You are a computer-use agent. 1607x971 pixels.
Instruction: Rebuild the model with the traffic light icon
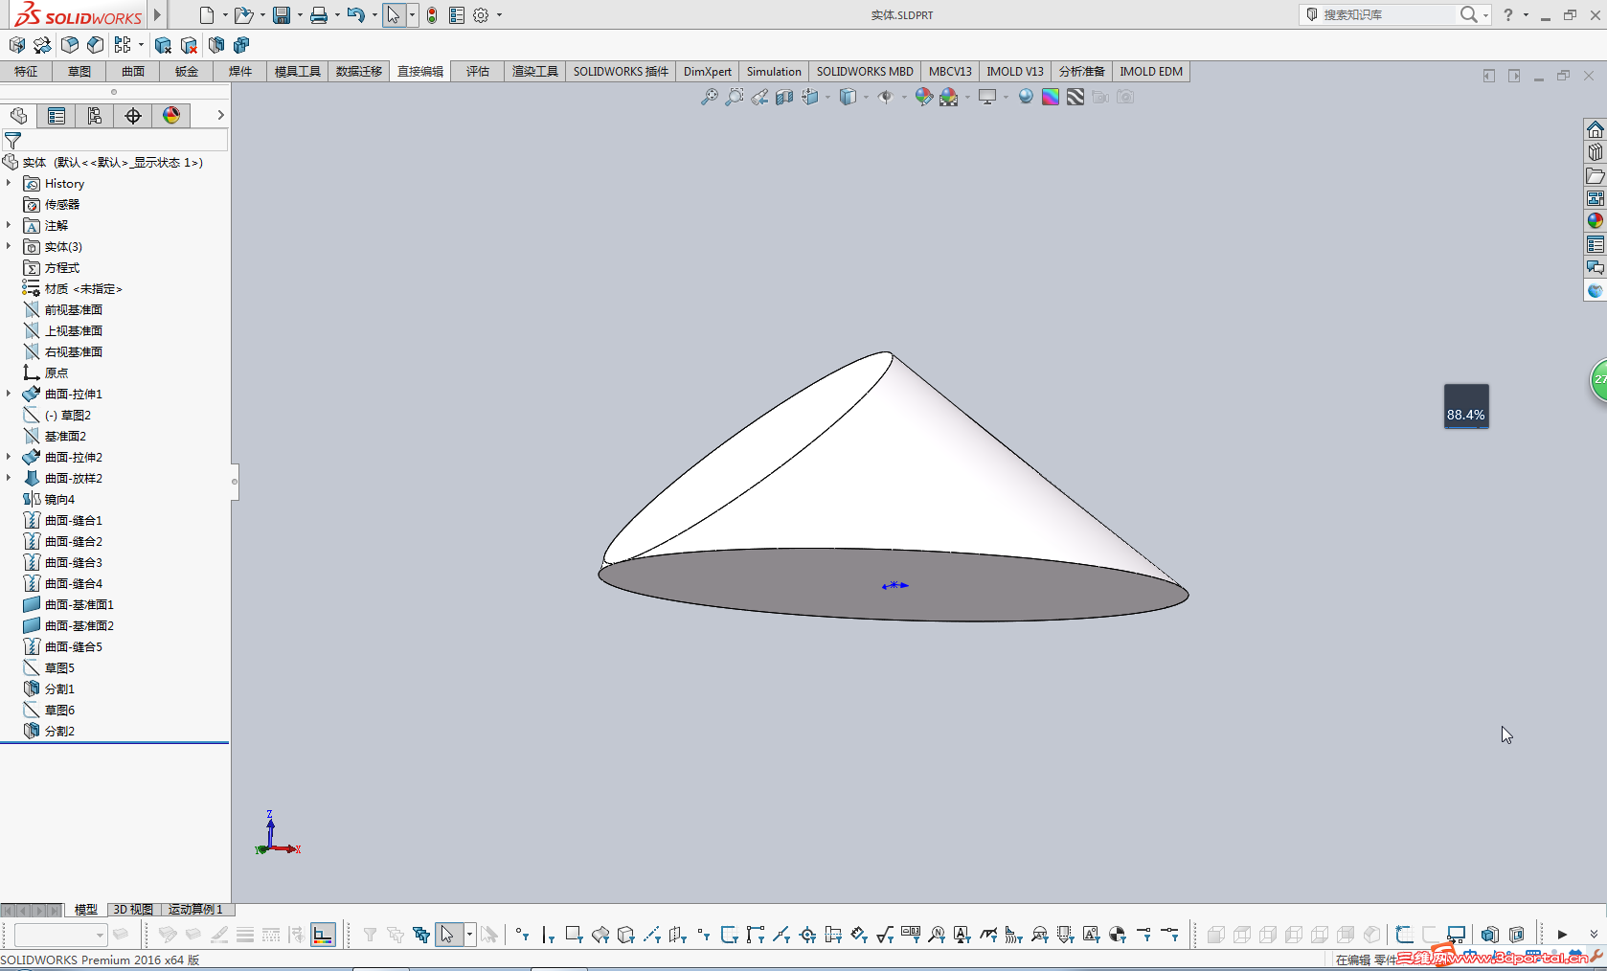[x=432, y=15]
